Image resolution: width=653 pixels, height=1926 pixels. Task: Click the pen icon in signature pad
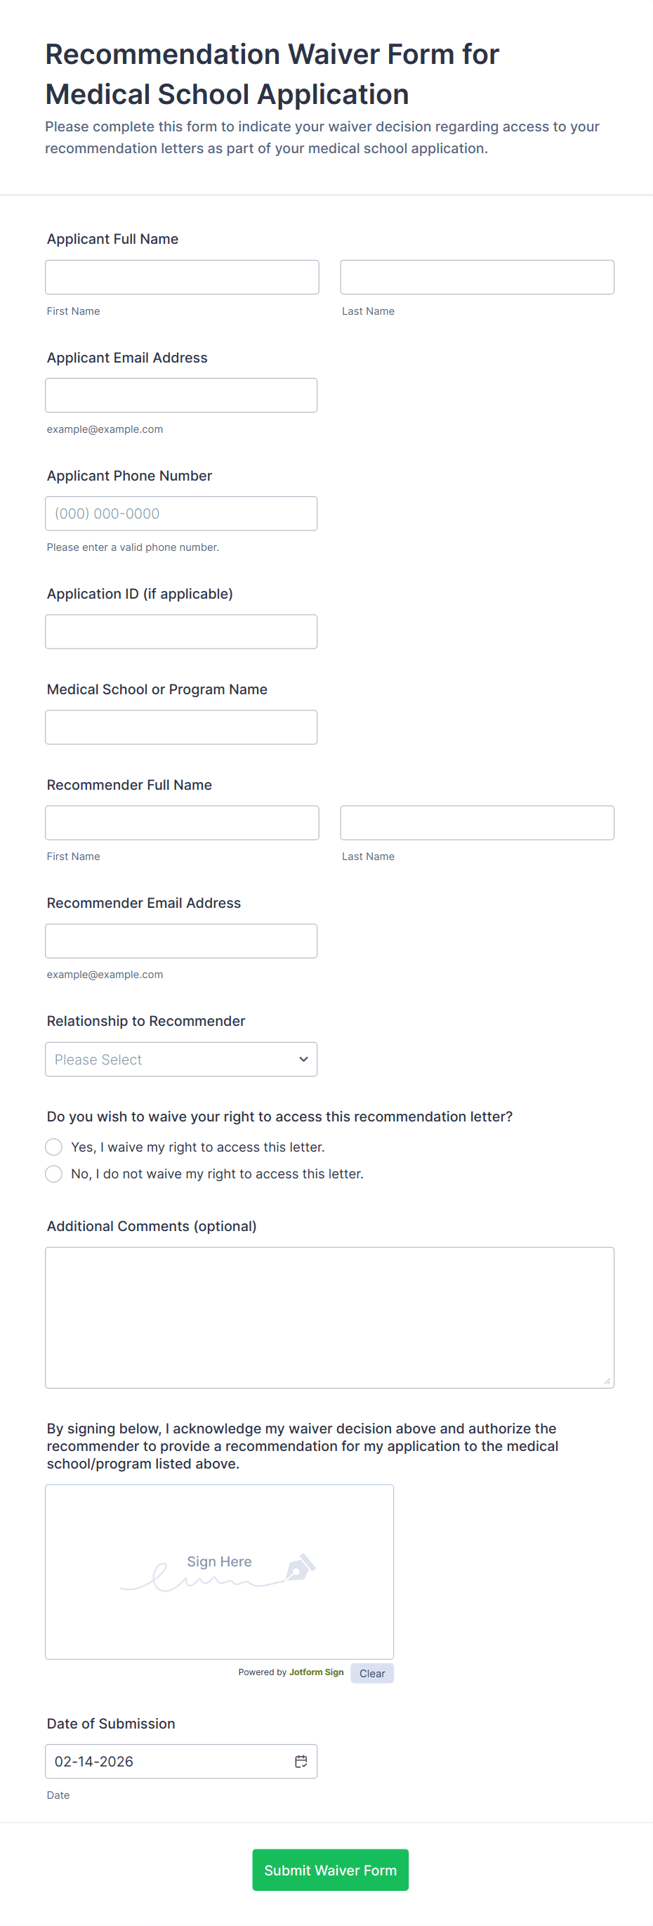click(301, 1567)
